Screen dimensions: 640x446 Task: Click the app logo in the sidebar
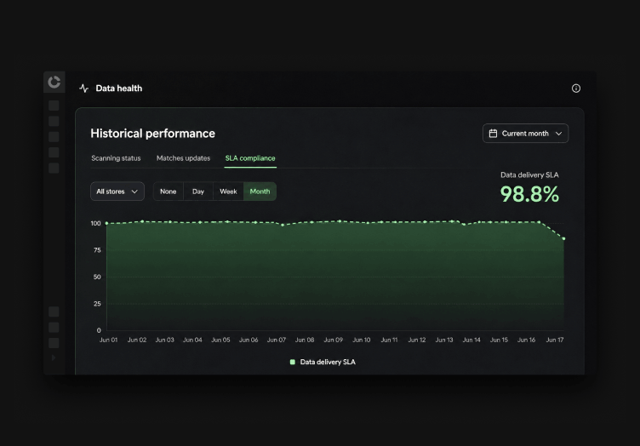(54, 82)
